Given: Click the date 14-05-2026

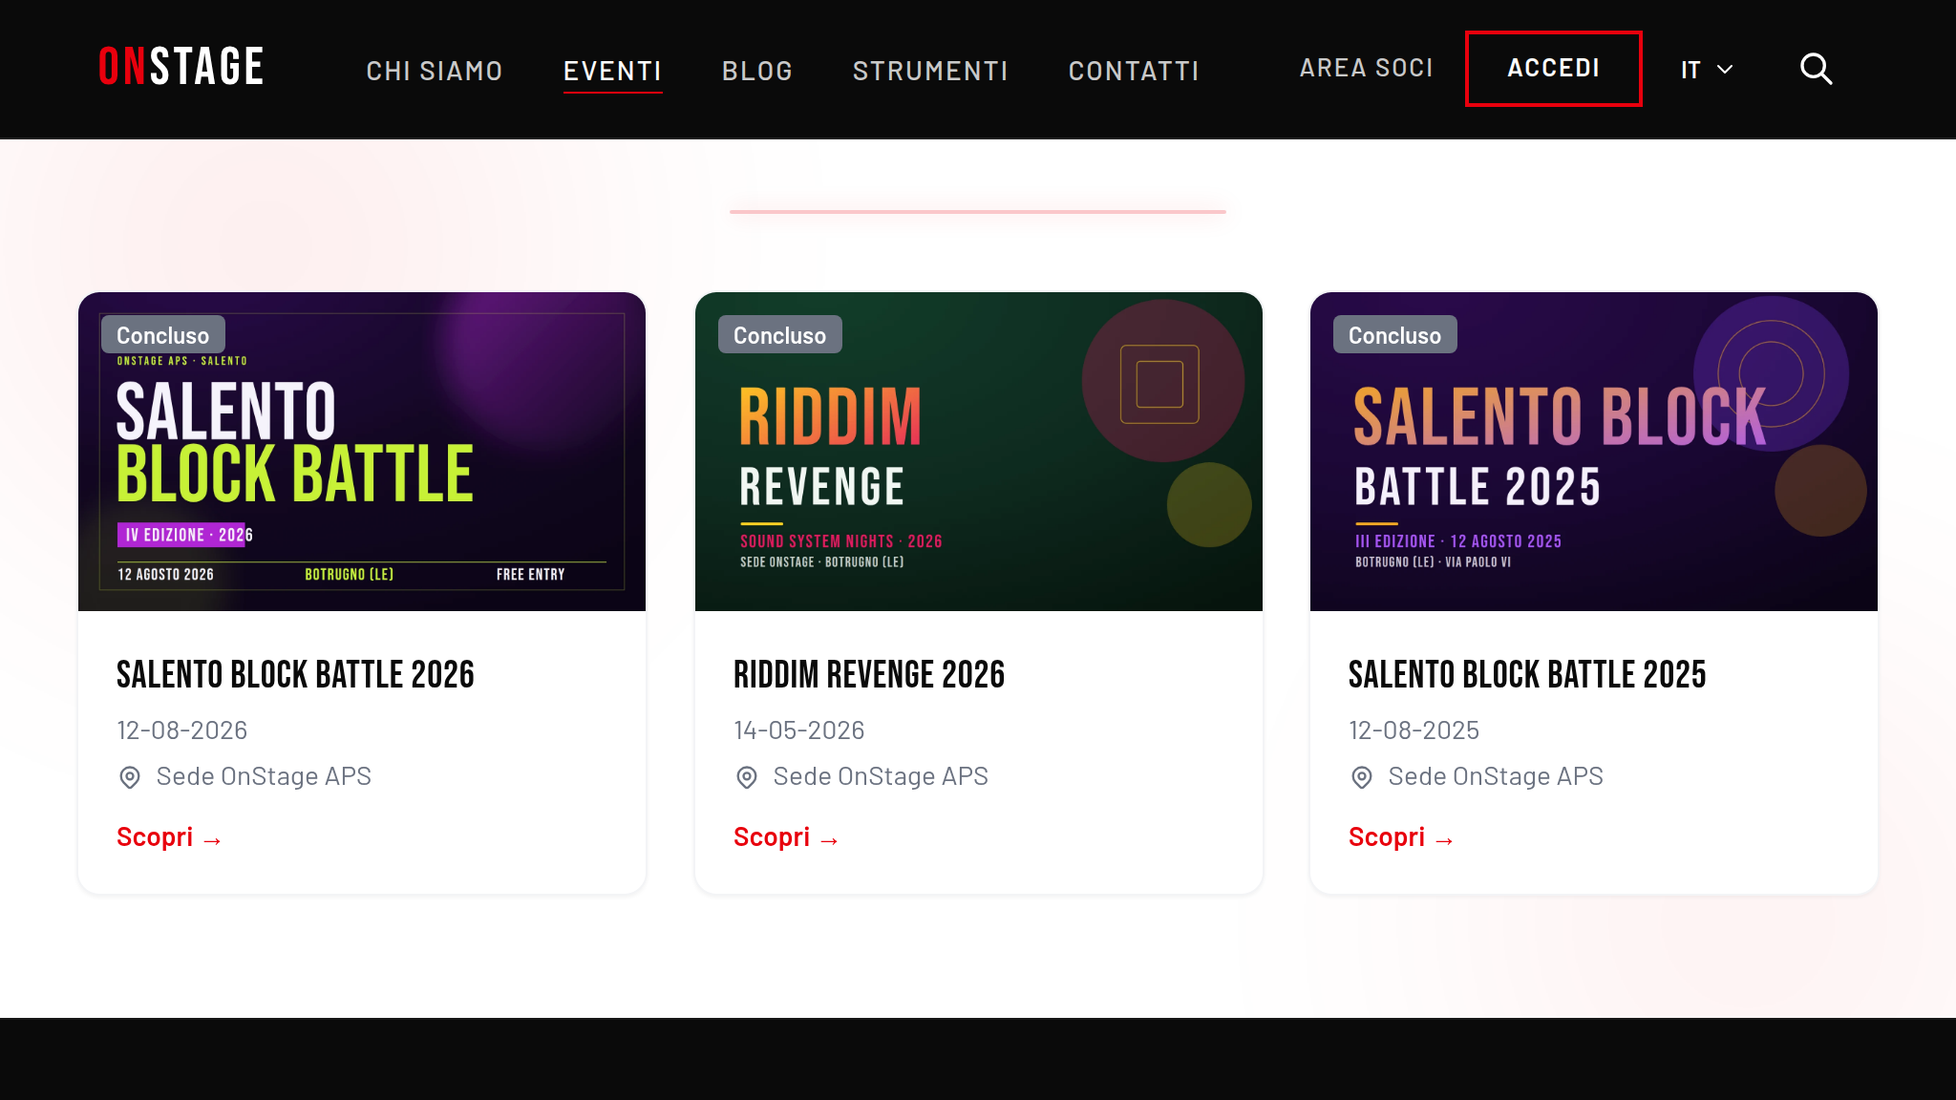Looking at the screenshot, I should click(x=798, y=730).
